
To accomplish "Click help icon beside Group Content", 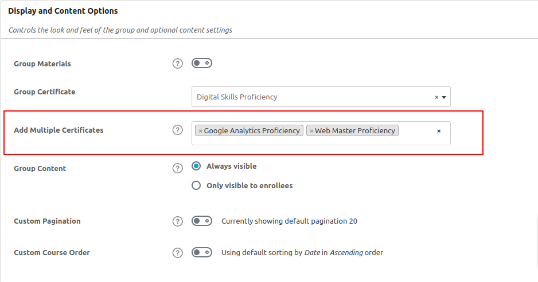I will click(177, 168).
